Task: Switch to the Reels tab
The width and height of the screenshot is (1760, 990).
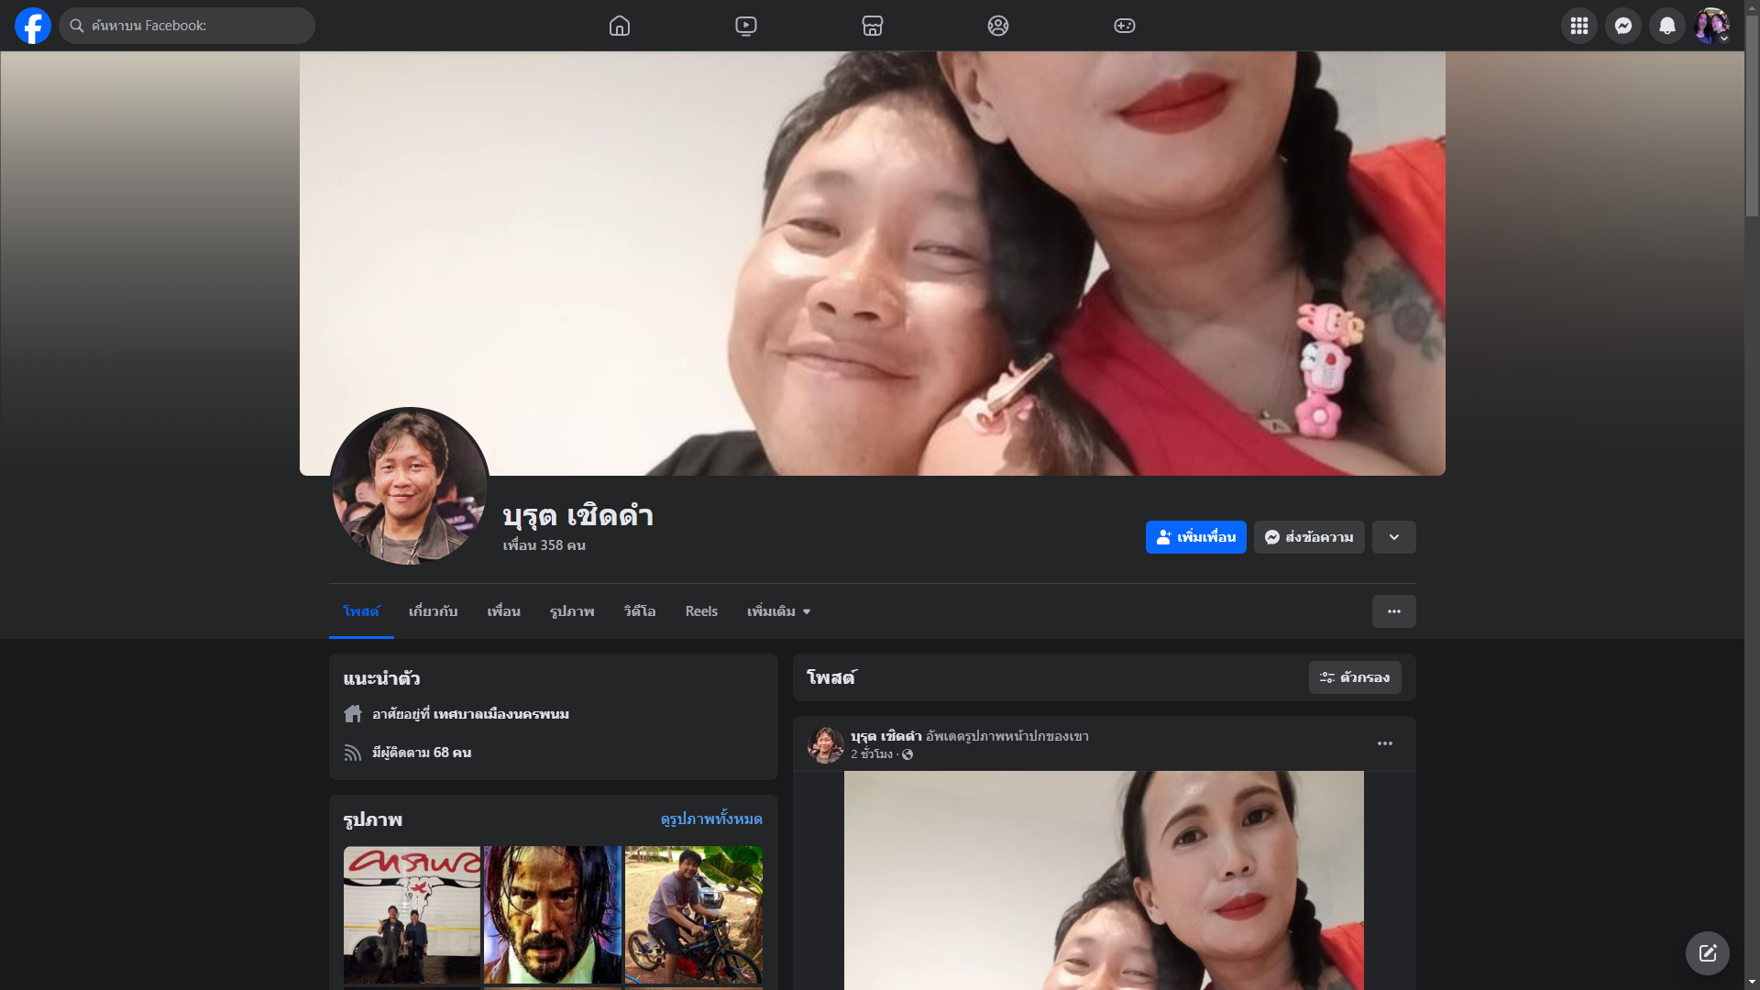Action: [x=701, y=611]
